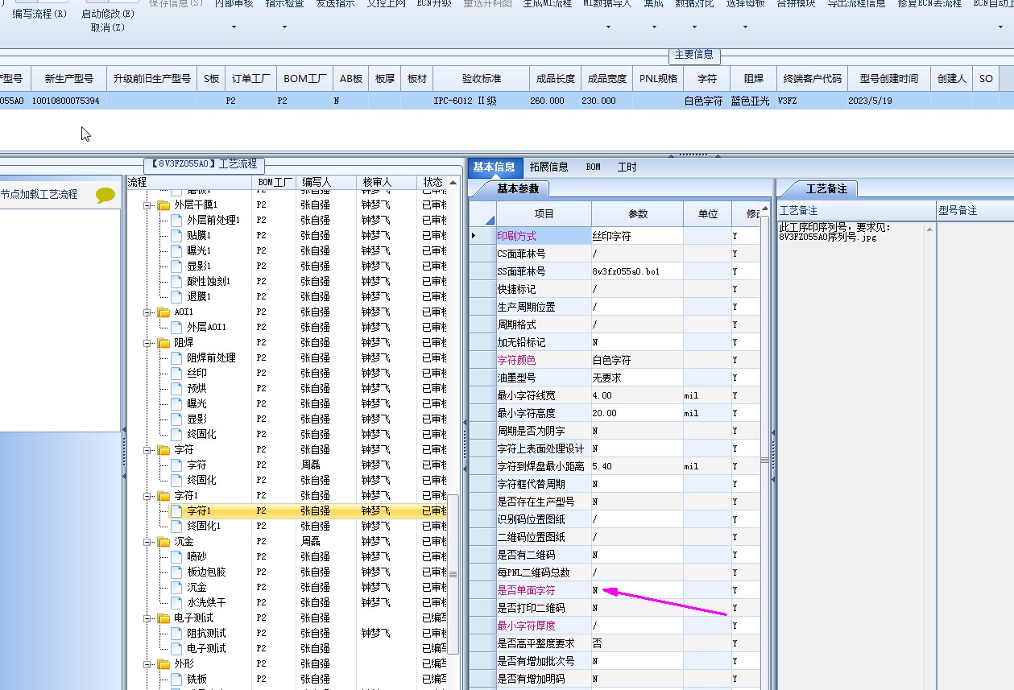The width and height of the screenshot is (1014, 690).
Task: Click the document icon beside 终固化1
Action: click(x=177, y=527)
